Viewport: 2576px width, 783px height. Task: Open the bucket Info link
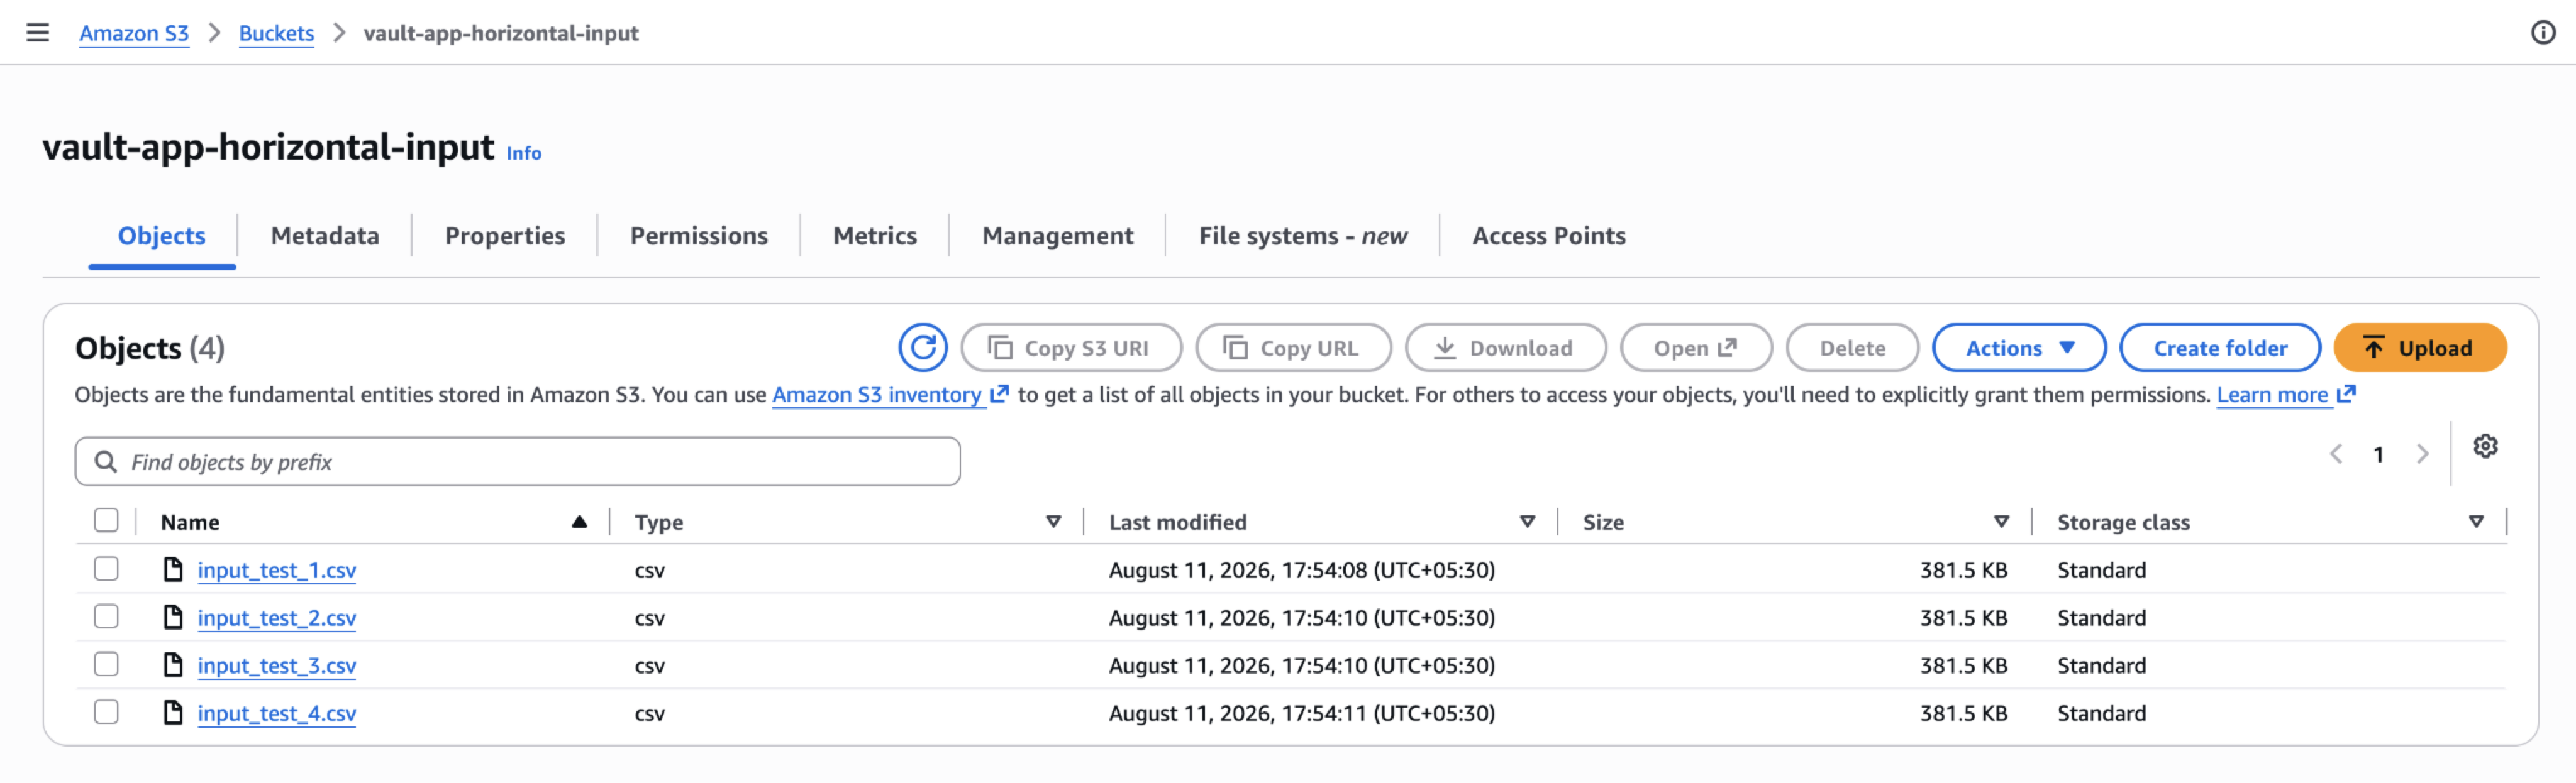(x=524, y=153)
